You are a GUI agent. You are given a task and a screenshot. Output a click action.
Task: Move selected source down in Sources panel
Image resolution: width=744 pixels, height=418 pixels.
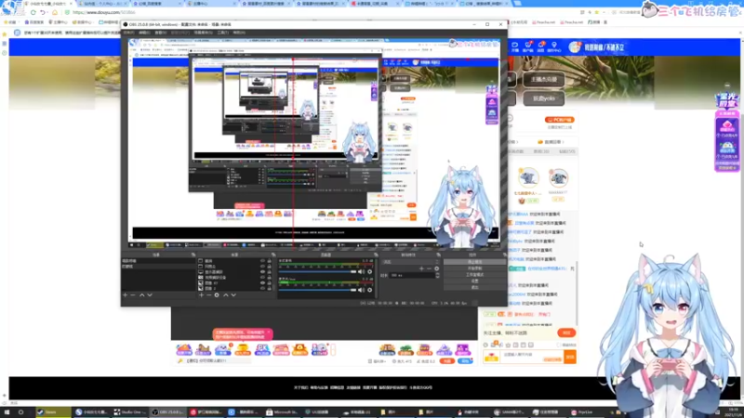(233, 294)
